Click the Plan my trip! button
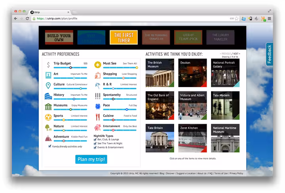 [91, 159]
